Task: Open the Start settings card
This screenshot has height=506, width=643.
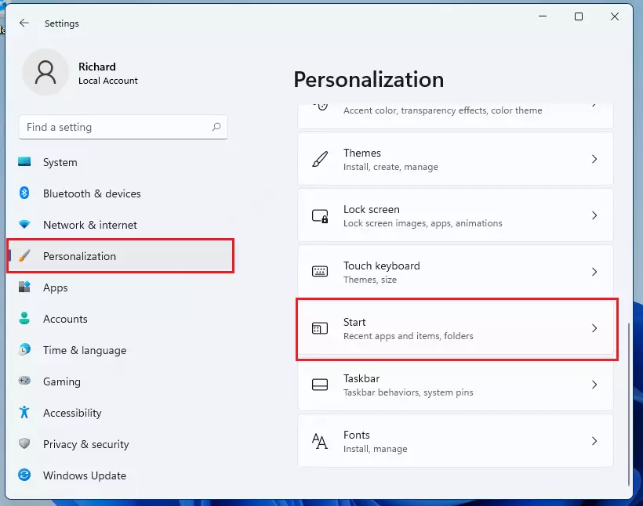Action: [456, 328]
